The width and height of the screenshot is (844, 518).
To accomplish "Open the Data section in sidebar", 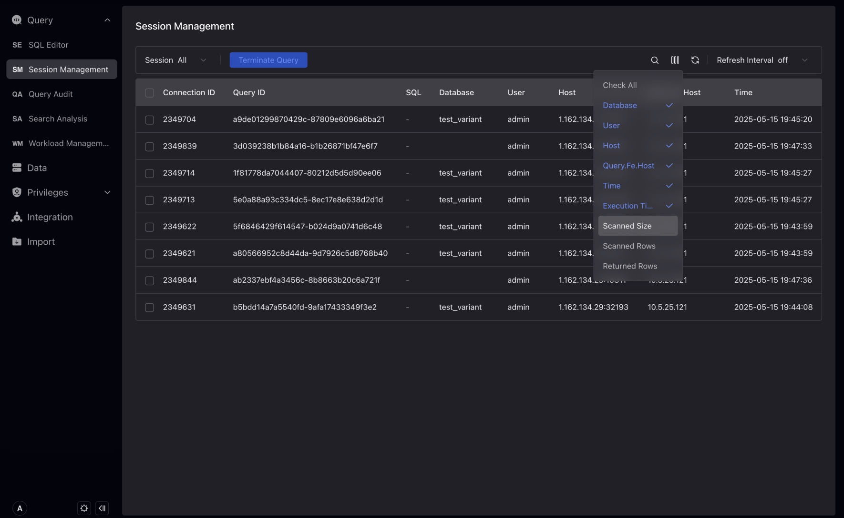I will [x=37, y=168].
